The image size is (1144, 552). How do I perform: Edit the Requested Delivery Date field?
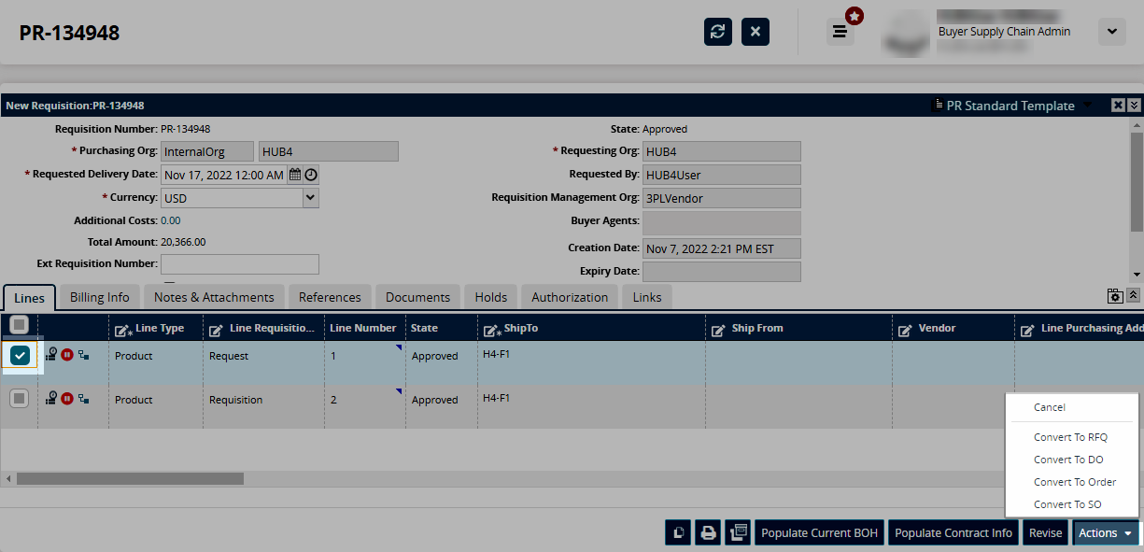(x=224, y=175)
